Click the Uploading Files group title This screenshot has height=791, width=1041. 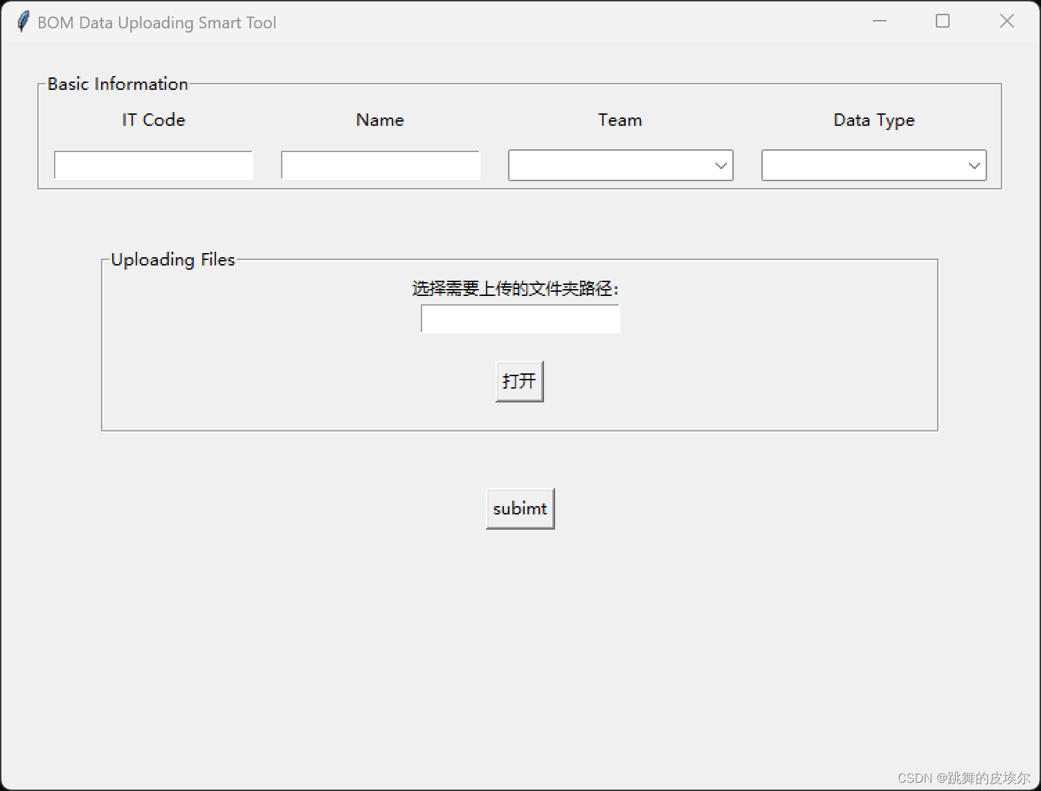tap(173, 260)
